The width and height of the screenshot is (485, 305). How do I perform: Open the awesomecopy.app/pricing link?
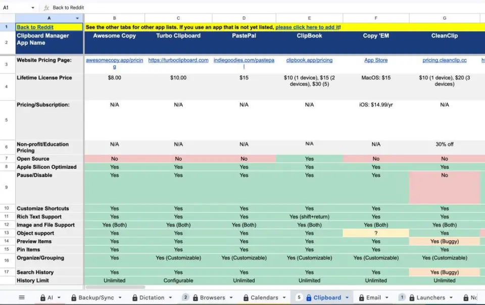(115, 63)
